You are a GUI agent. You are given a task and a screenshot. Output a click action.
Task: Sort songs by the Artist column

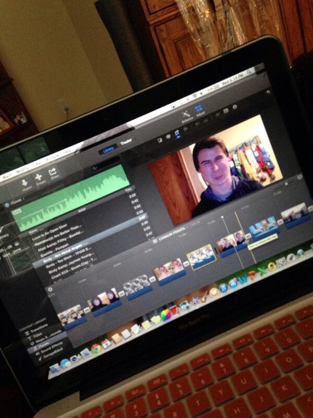tap(81, 210)
